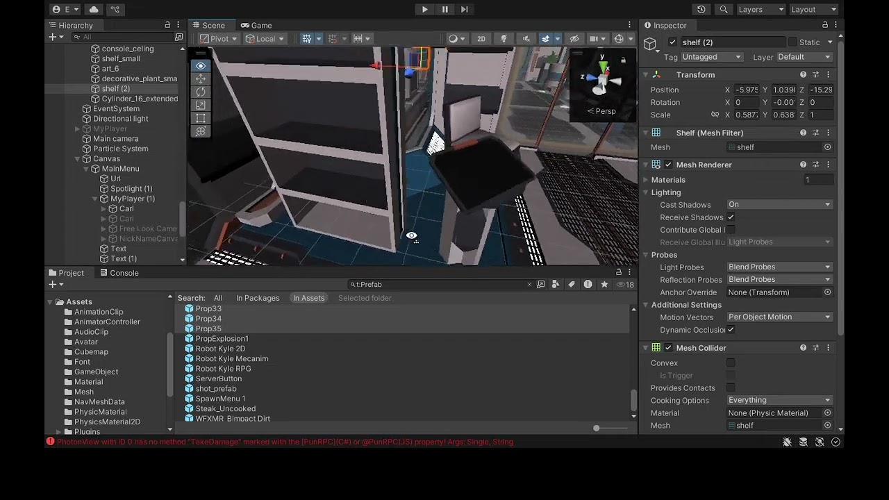
Task: Open the Cast Shadows dropdown
Action: 779,205
